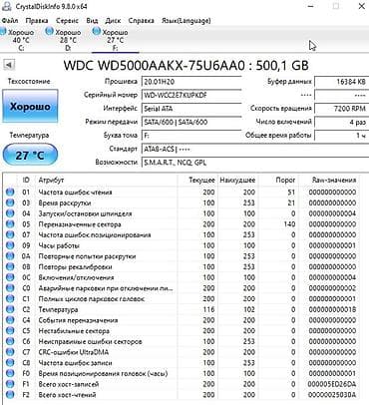
Task: Click the rotation speed field 7200 RPM
Action: pos(341,109)
